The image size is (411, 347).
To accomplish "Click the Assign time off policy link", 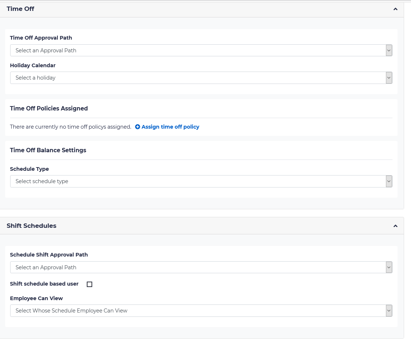I will coord(170,127).
